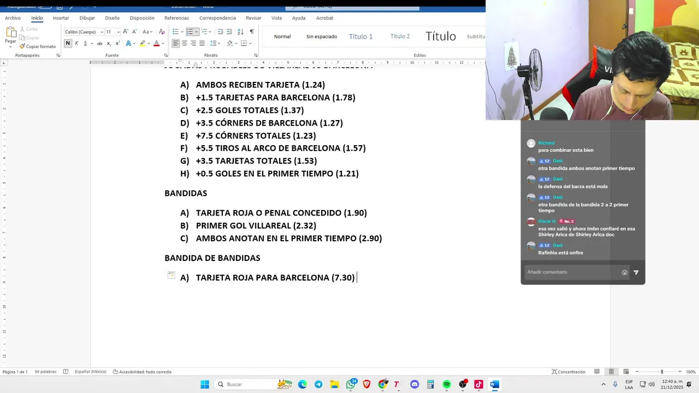This screenshot has width=699, height=393.
Task: Click the emoji icon in comment box
Action: click(x=625, y=272)
